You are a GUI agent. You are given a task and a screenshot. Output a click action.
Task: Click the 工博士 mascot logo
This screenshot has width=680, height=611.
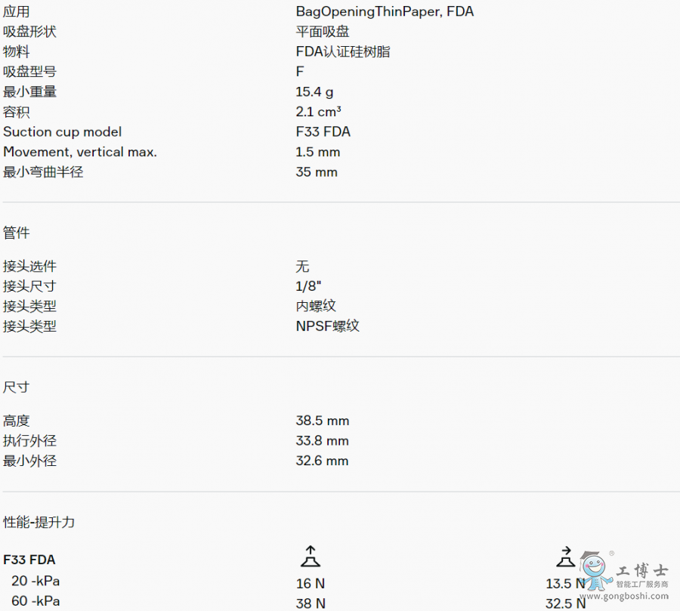(597, 569)
